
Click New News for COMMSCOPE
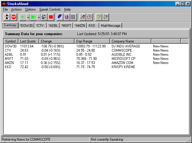coord(161,50)
